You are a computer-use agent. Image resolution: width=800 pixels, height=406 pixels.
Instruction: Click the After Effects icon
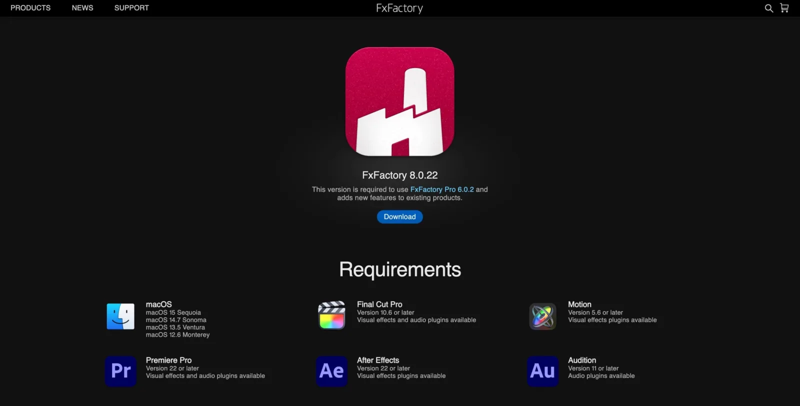(x=331, y=371)
